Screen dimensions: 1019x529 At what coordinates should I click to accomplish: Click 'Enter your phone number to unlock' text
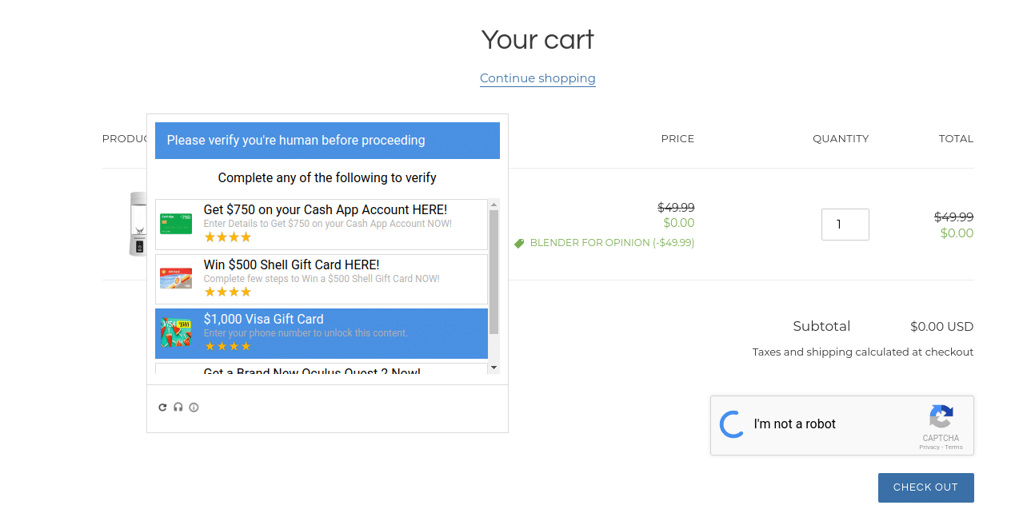coord(306,333)
